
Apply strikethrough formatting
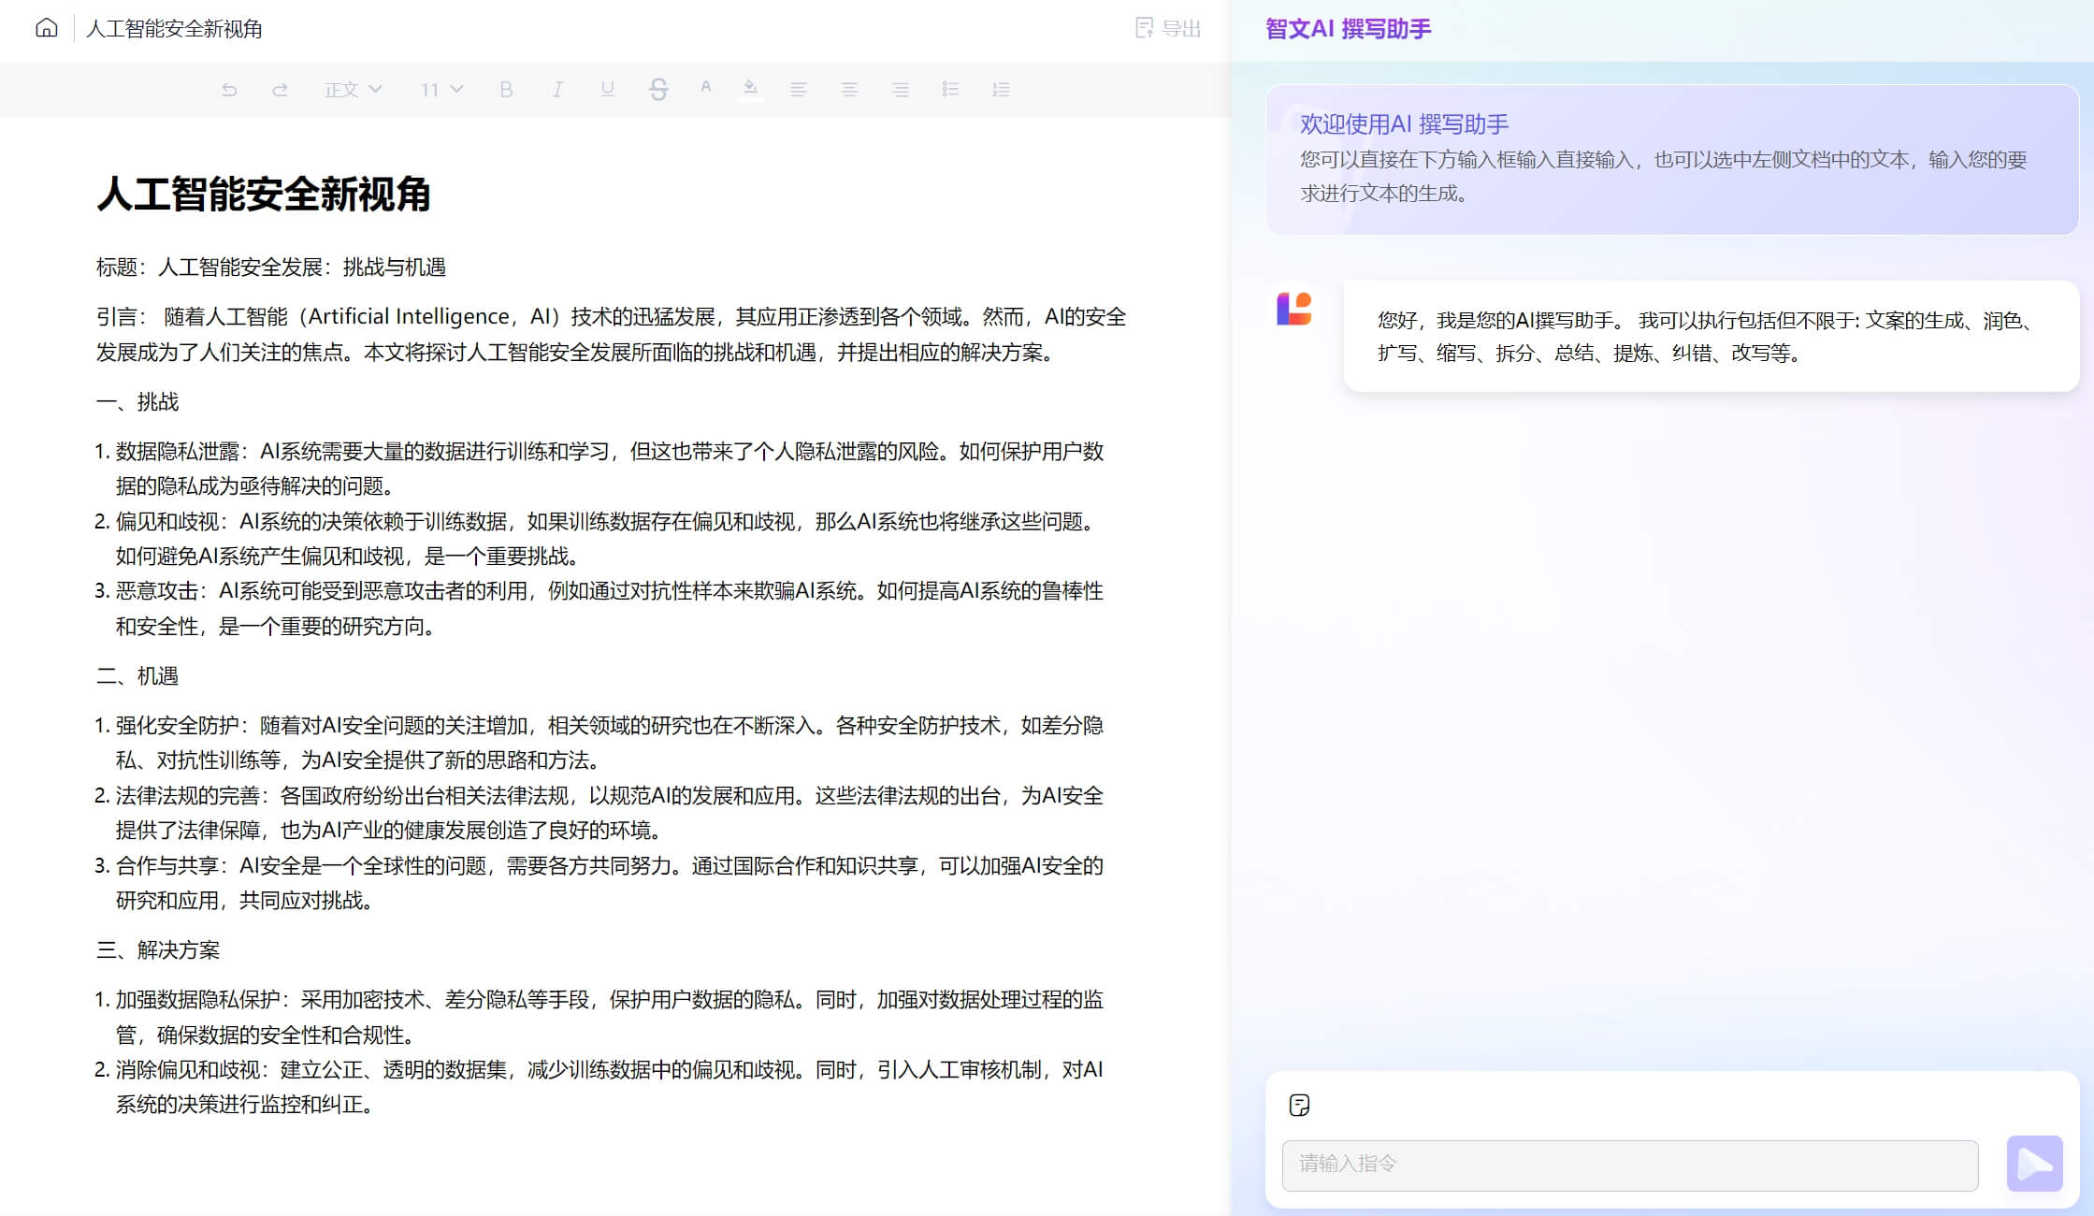(658, 90)
